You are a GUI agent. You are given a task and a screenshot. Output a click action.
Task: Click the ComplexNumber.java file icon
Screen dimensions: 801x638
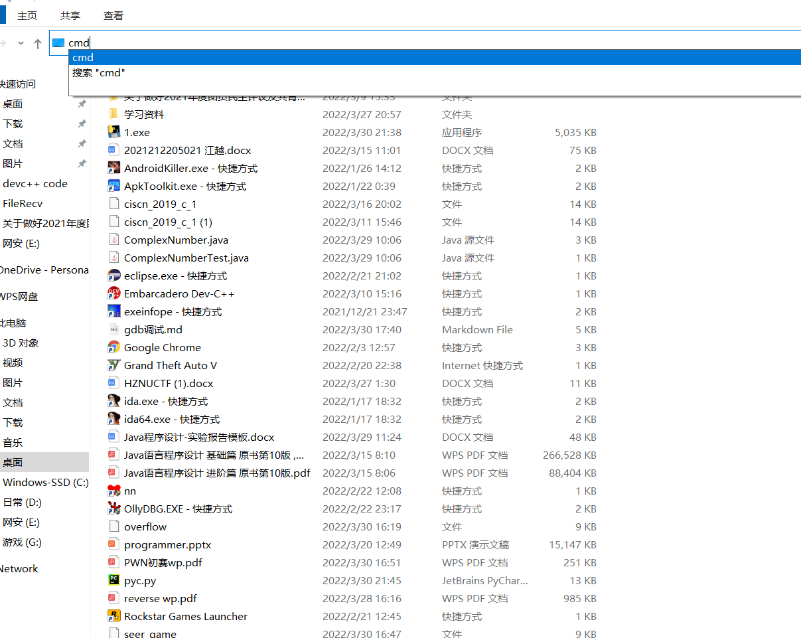[113, 240]
